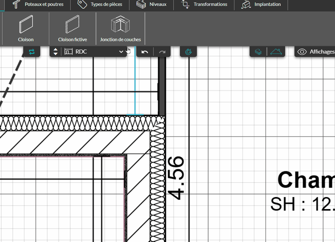Click the stacked layers view icon
This screenshot has width=335, height=242.
(258, 52)
